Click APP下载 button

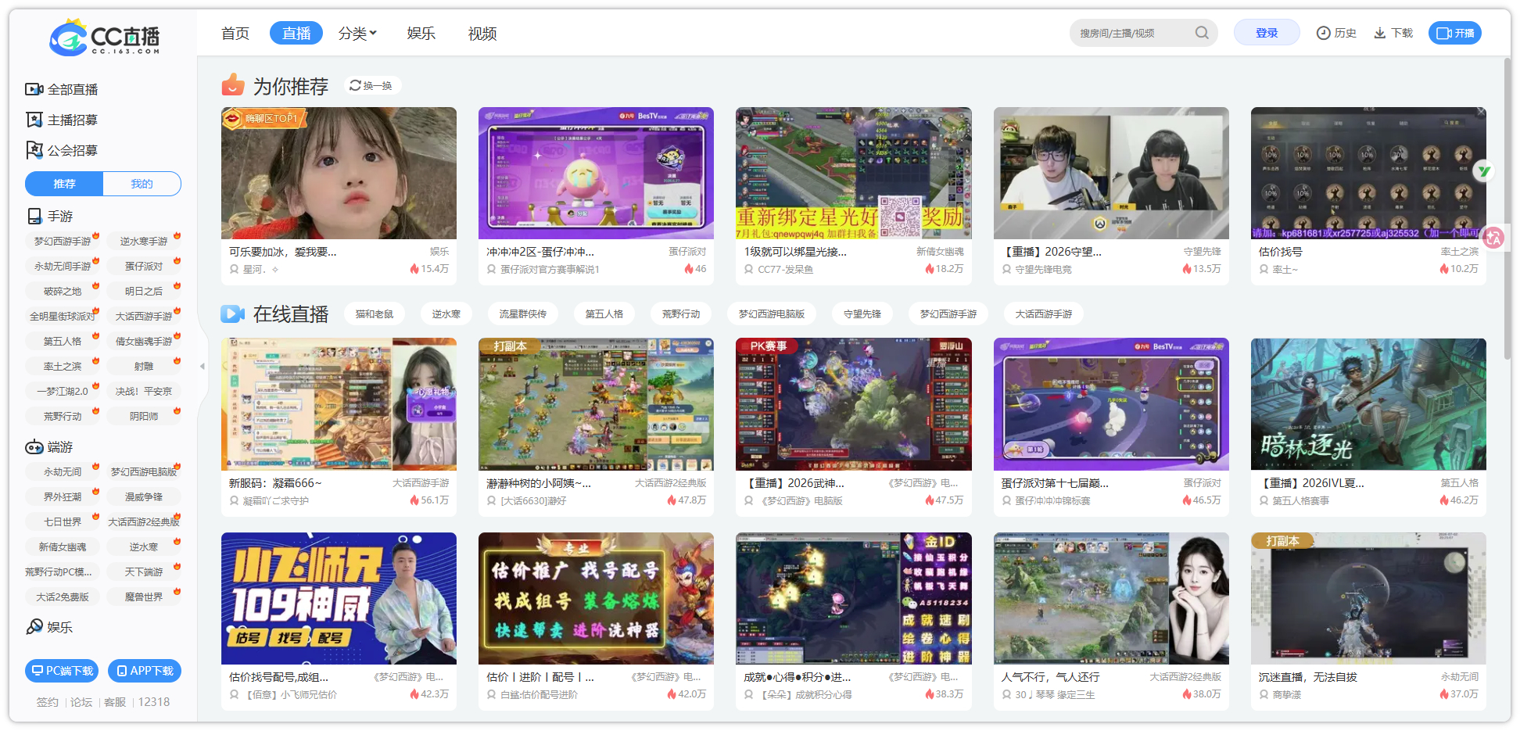click(145, 671)
